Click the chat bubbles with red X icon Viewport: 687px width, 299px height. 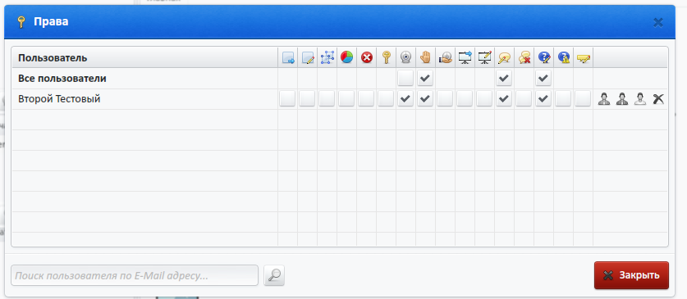(524, 57)
